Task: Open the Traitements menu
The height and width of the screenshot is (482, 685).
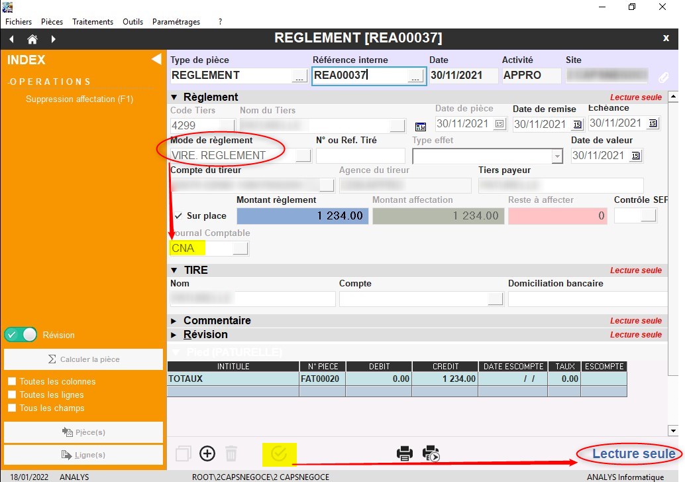Action: point(93,22)
